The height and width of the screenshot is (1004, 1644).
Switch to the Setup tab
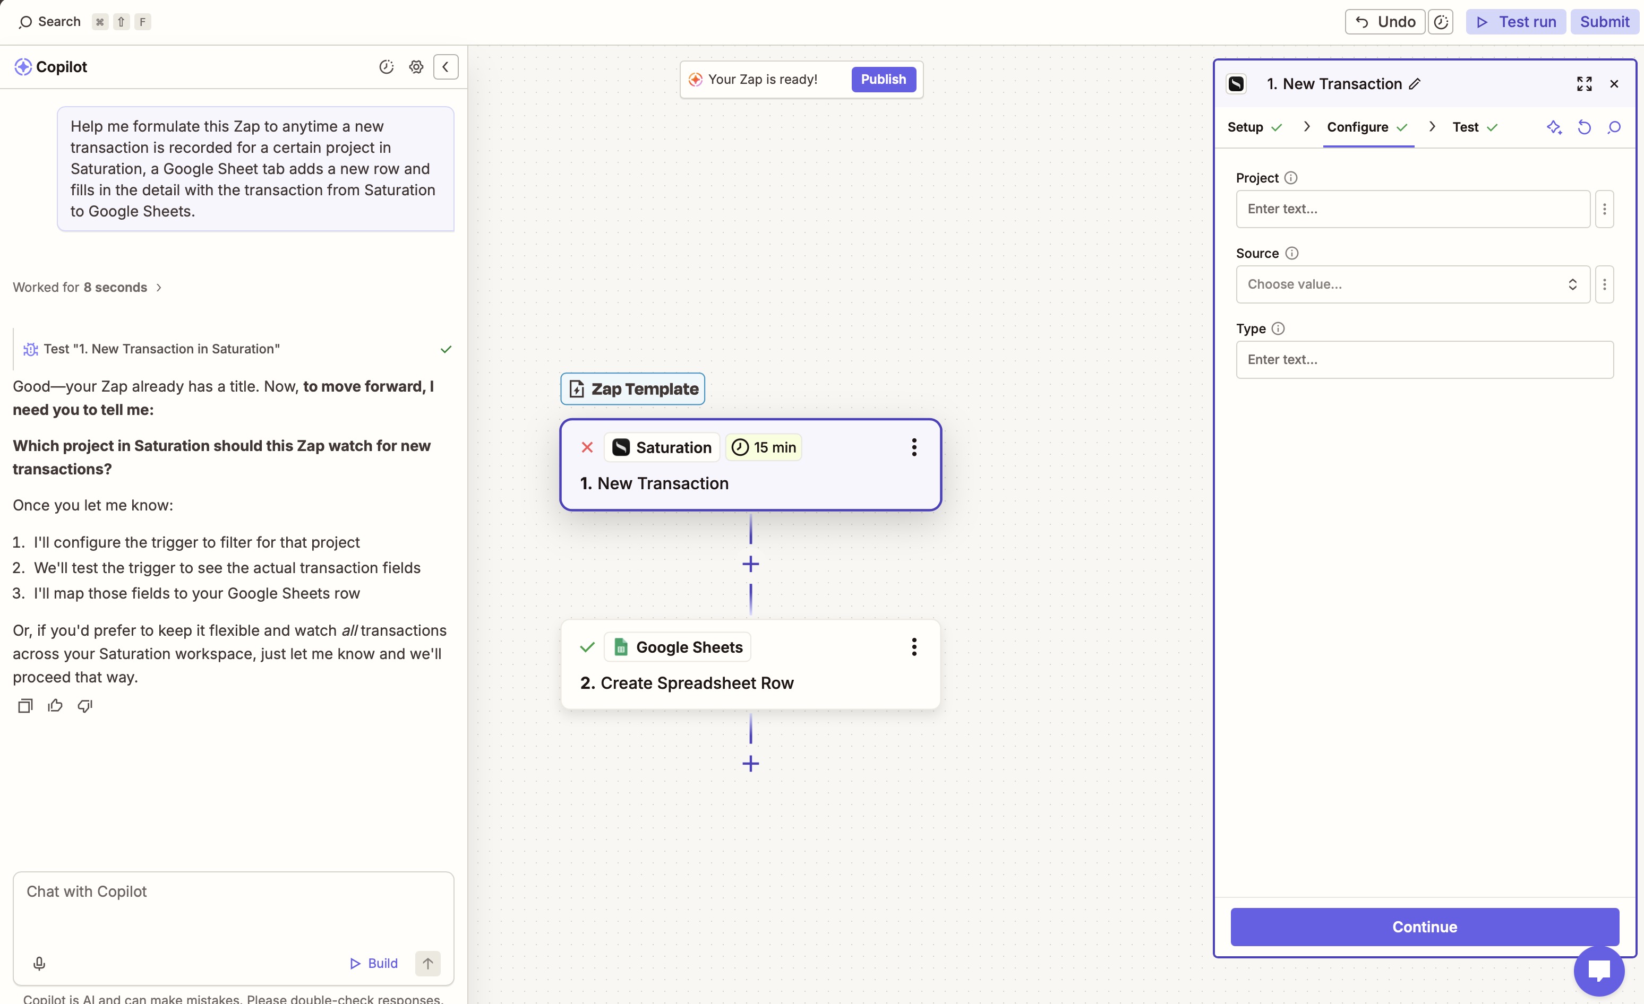point(1254,127)
